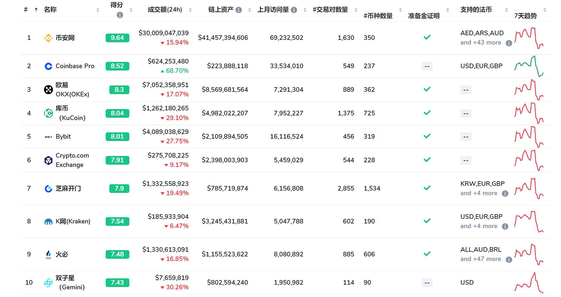
Task: Open the 芝麻开门 exchange page
Action: pos(68,189)
